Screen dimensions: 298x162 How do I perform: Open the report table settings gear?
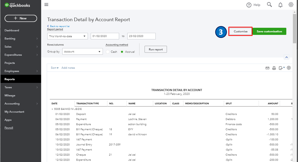(289, 68)
